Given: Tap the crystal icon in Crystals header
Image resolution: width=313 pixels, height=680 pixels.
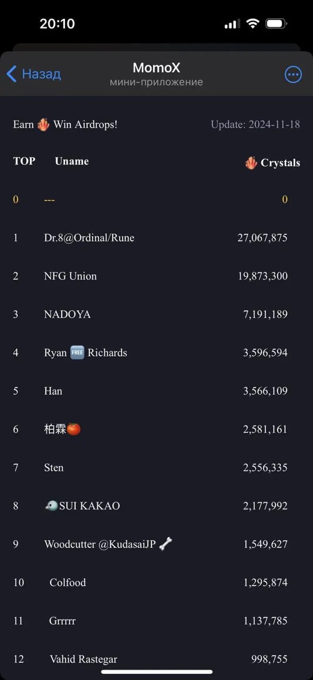Looking at the screenshot, I should click(x=251, y=163).
